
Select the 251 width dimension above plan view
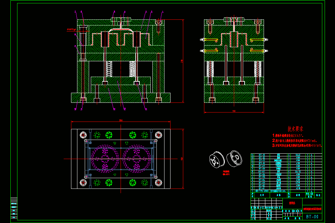point(121,121)
